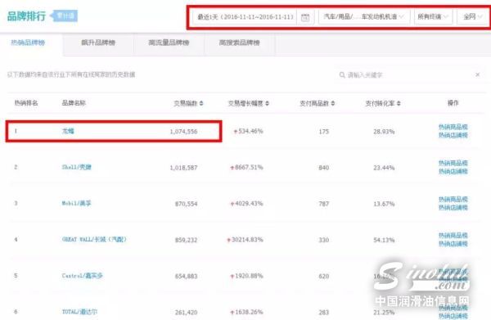This screenshot has width=491, height=320.
Task: Select the 高搜索品牌榜 tab
Action: pyautogui.click(x=240, y=43)
